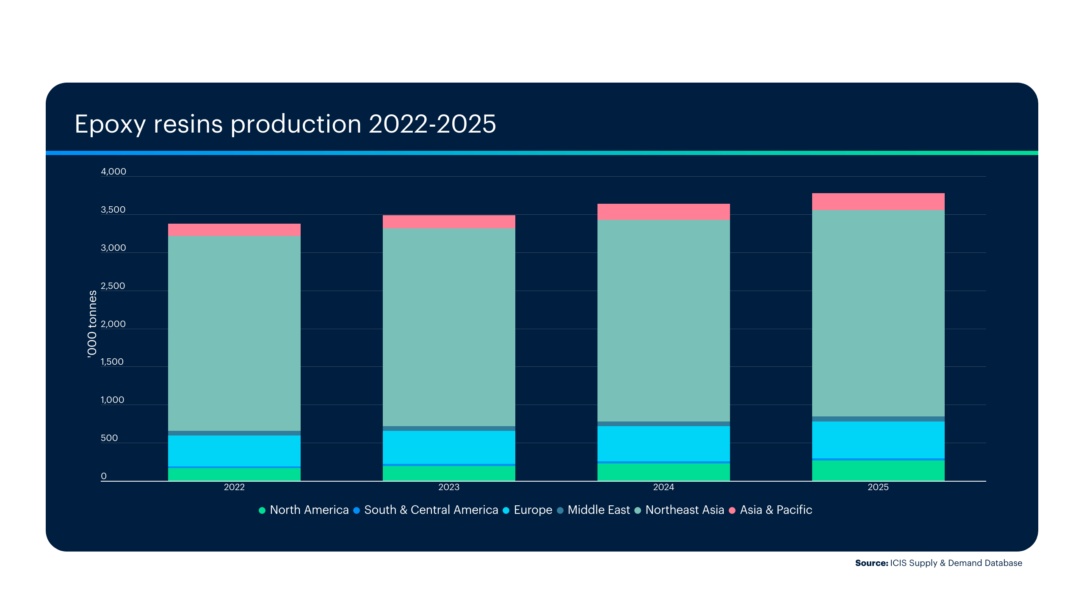Click the 2025 Asia & Pacific pink segment
Screen dimensions: 1084x610
pos(878,202)
